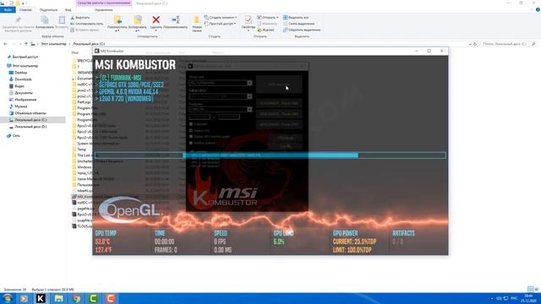Click the Вставить (Paste) ribbon icon
The width and height of the screenshot is (541, 304).
click(x=62, y=20)
